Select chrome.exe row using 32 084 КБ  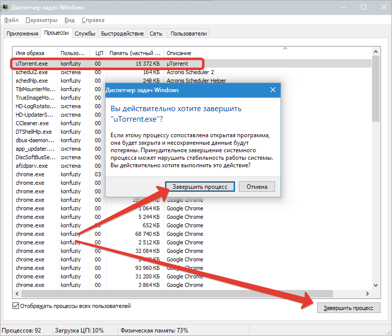[192, 251]
